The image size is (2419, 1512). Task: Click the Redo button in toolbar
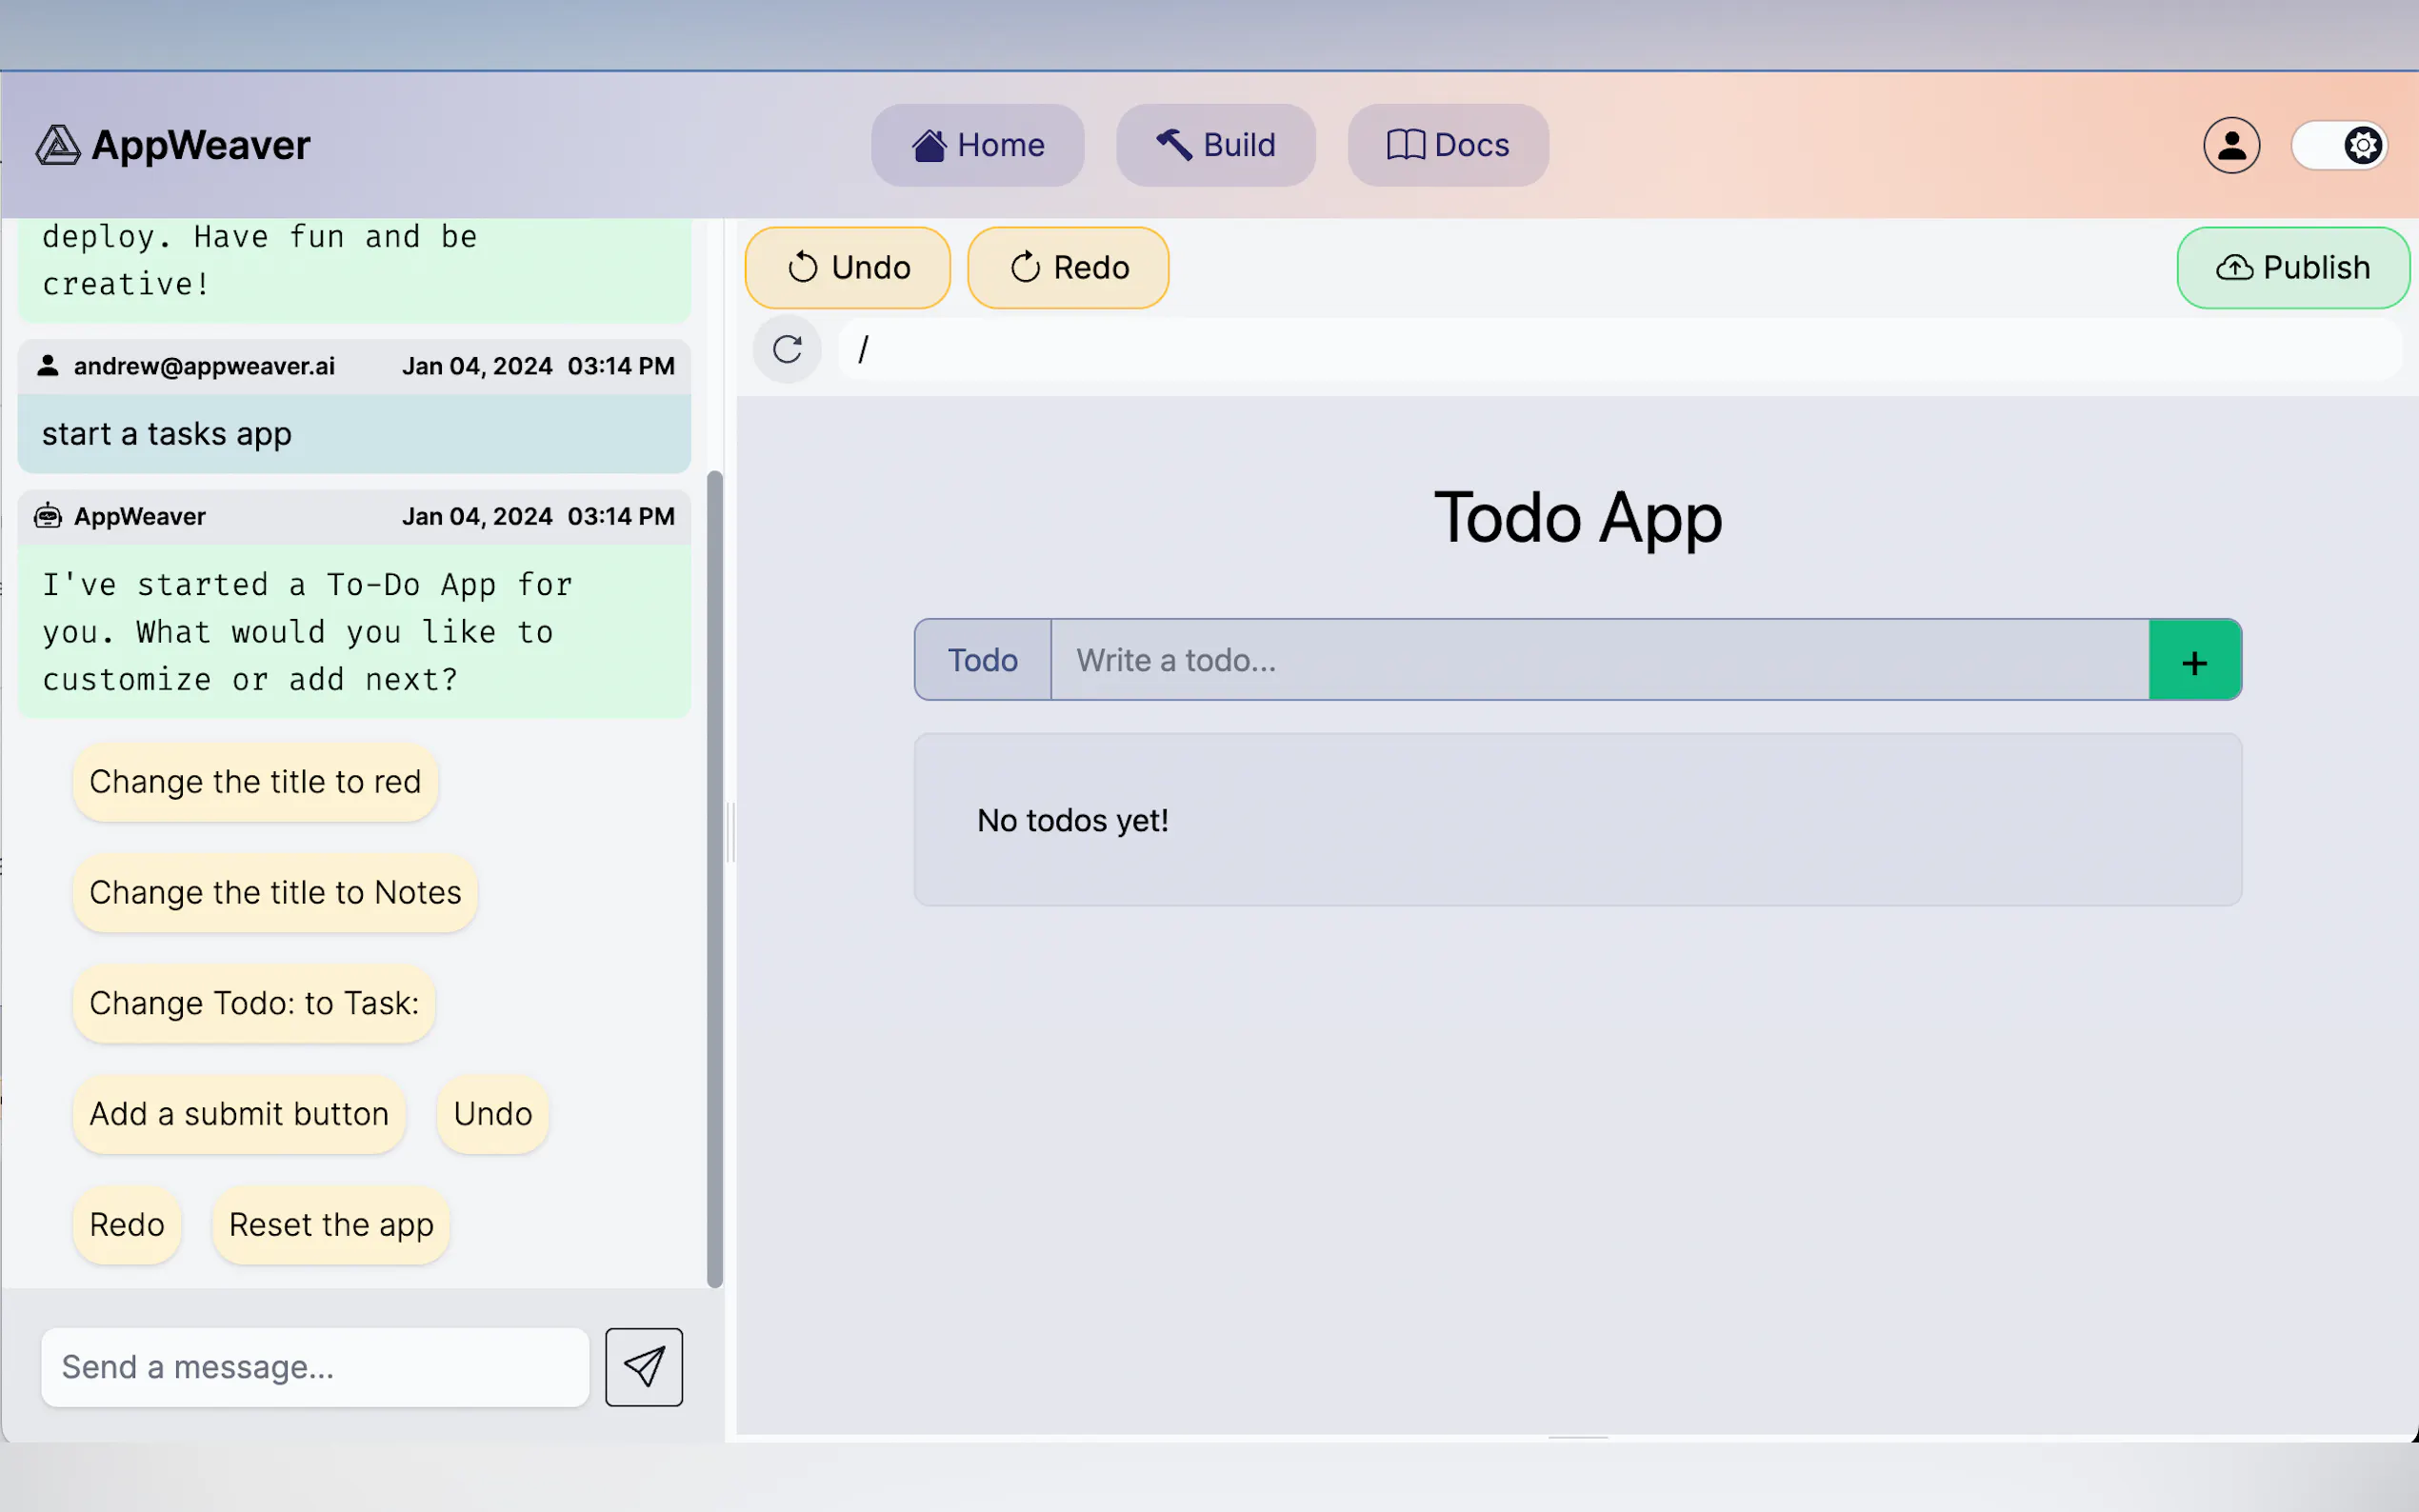tap(1068, 268)
